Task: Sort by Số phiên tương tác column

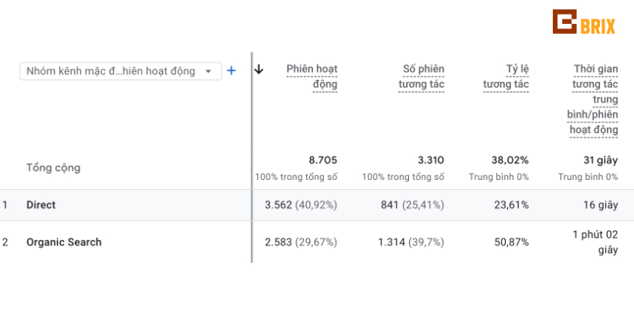Action: (x=421, y=76)
